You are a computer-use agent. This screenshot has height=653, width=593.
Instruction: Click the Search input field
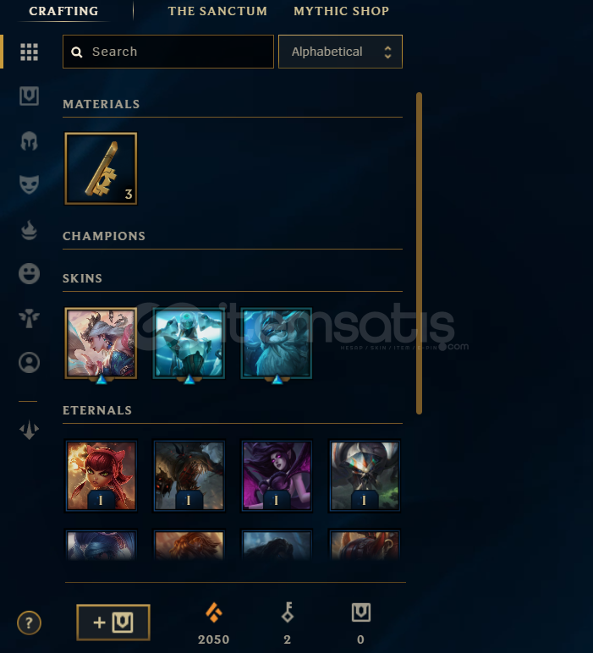coord(168,52)
